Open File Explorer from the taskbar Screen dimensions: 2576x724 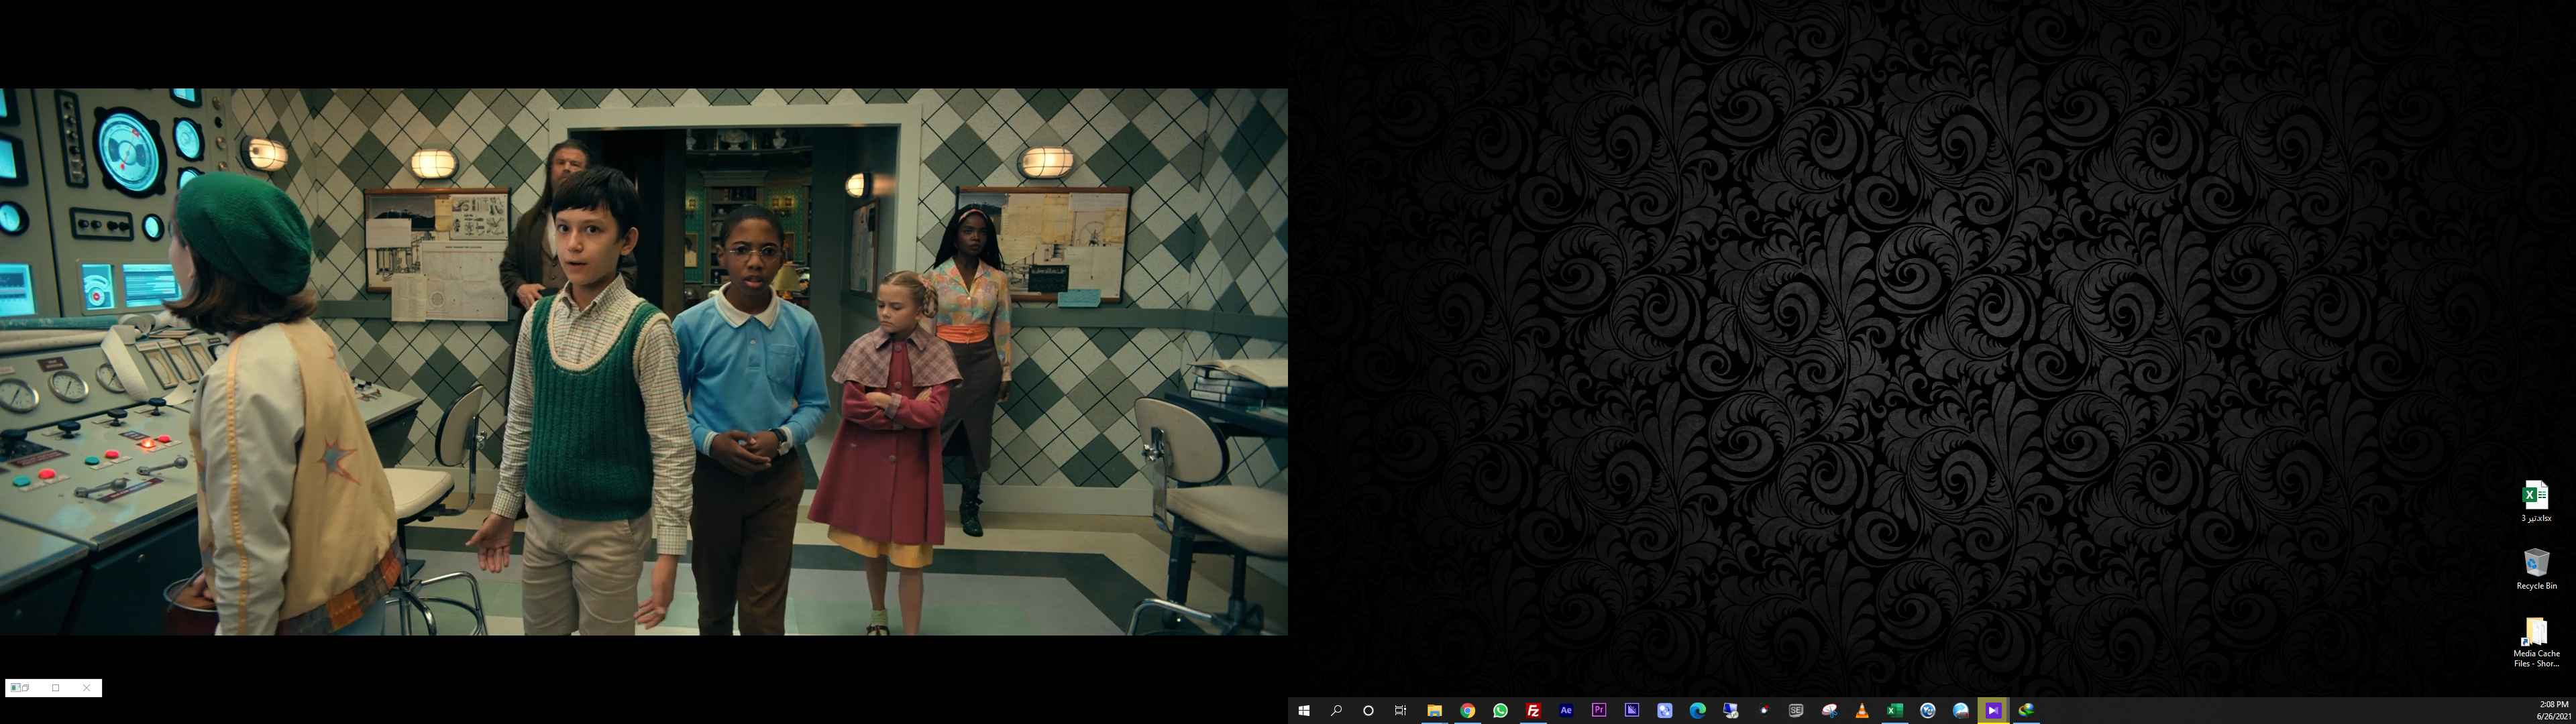1434,710
